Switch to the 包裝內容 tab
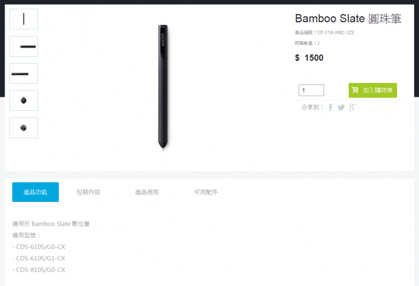419x286 pixels. (x=88, y=192)
